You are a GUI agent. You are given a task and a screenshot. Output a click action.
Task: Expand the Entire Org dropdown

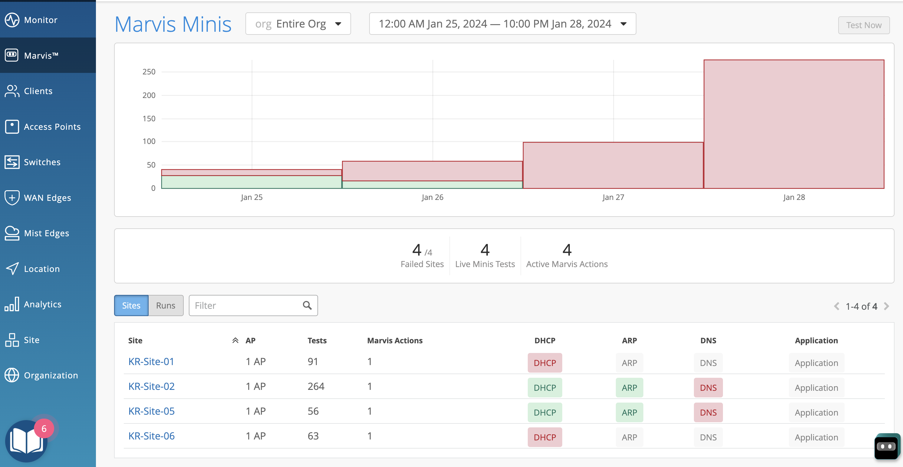click(298, 24)
